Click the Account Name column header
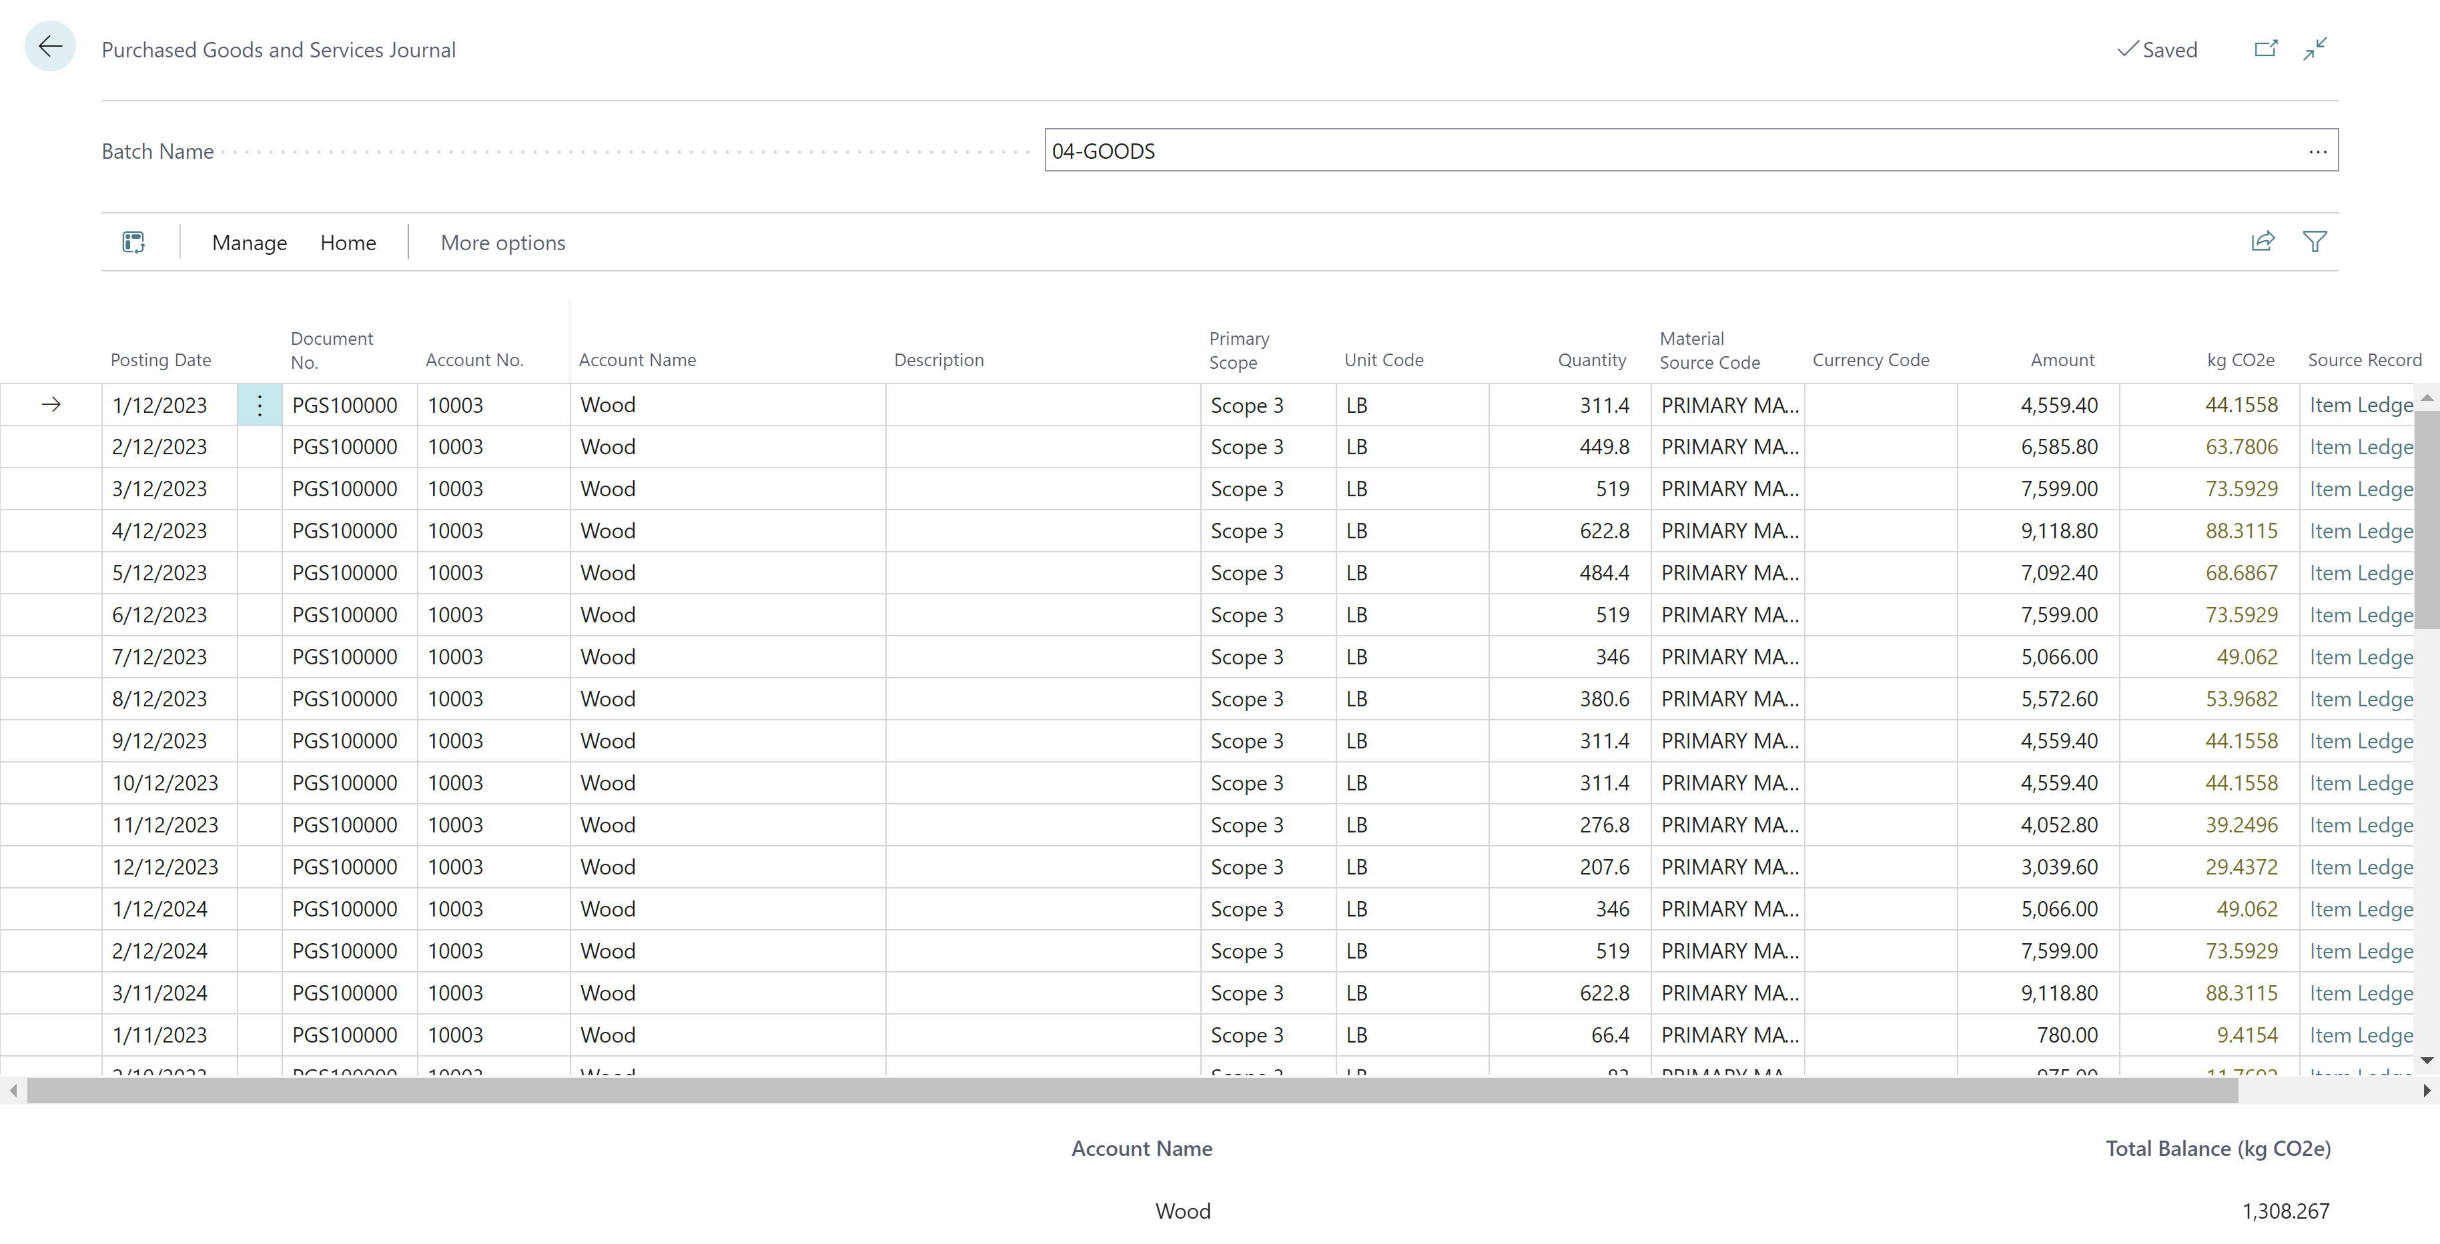 point(637,360)
